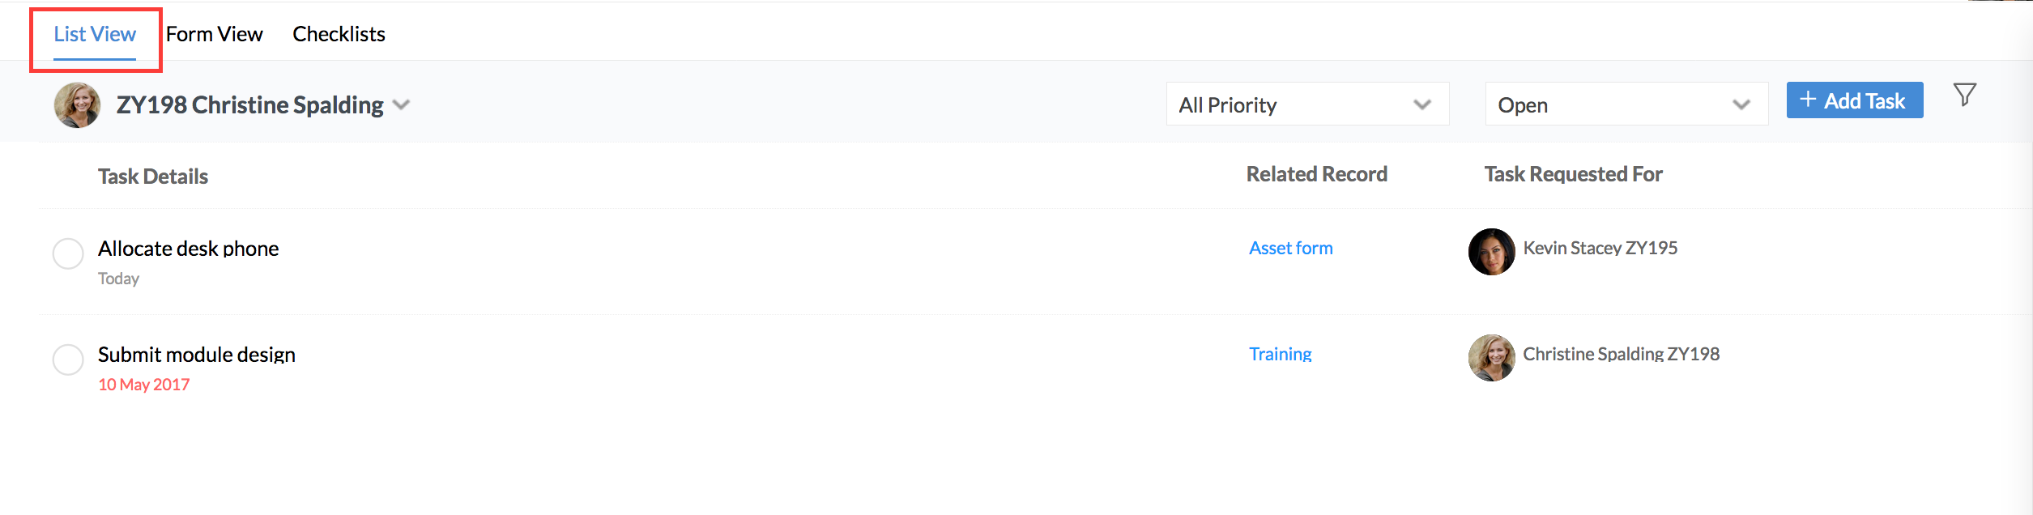Open the Open status dropdown

click(x=1626, y=104)
